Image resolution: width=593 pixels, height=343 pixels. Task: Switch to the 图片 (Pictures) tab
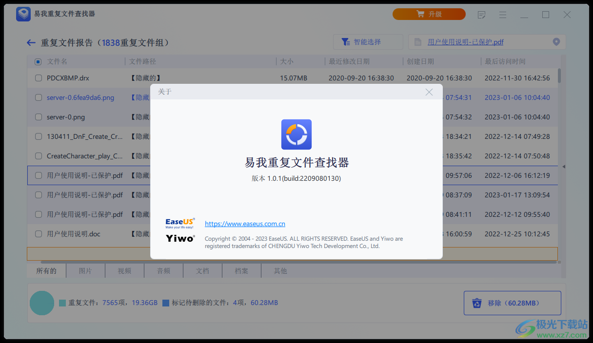click(85, 271)
